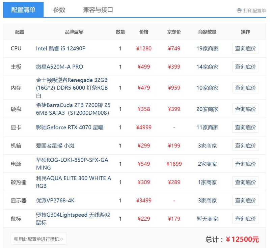Image resolution: width=270 pixels, height=248 pixels.
Task: Click 查询底价 for the 散热器 row
Action: [x=245, y=182]
